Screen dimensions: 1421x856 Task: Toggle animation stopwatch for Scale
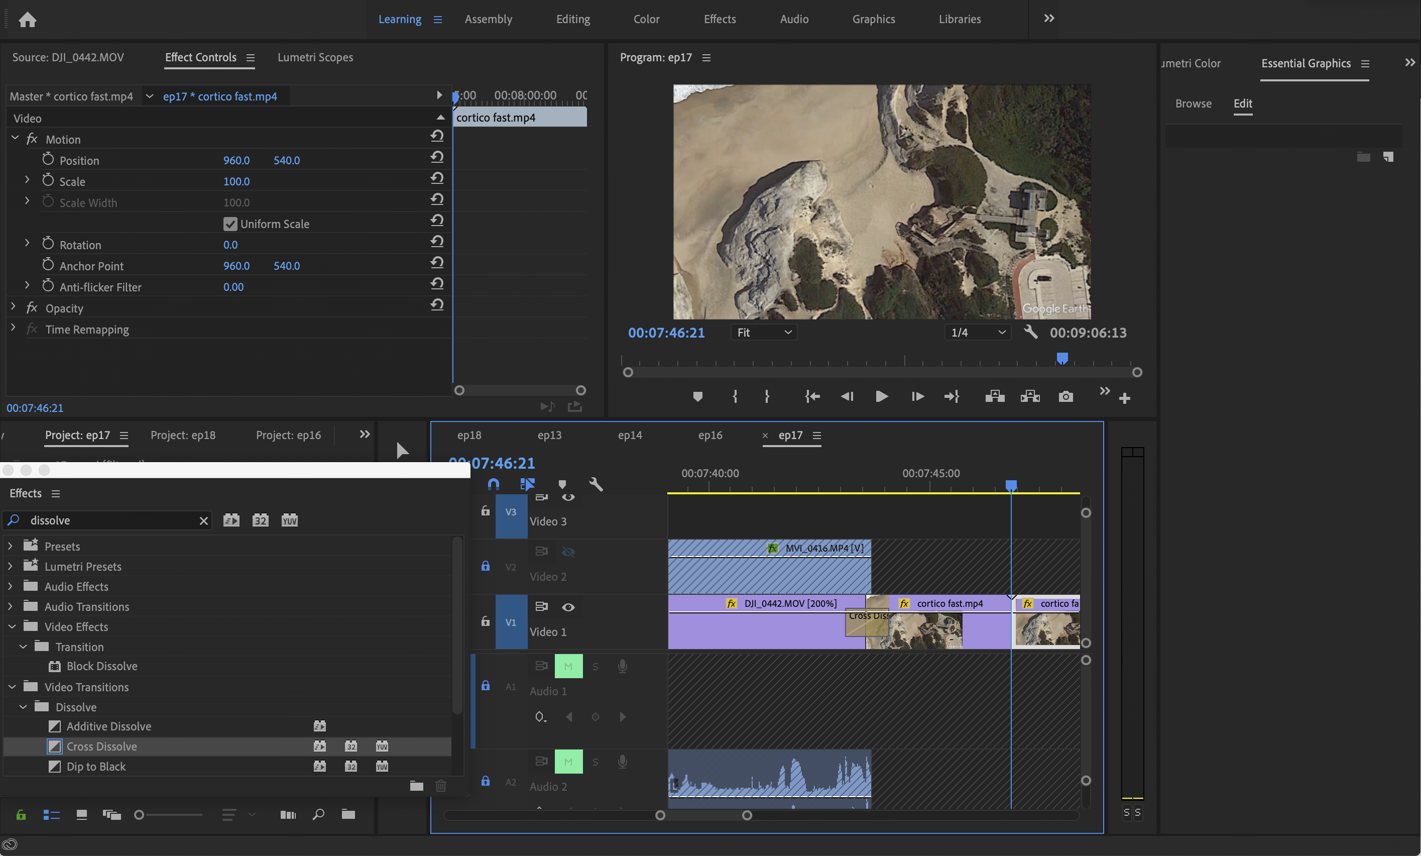pos(48,181)
